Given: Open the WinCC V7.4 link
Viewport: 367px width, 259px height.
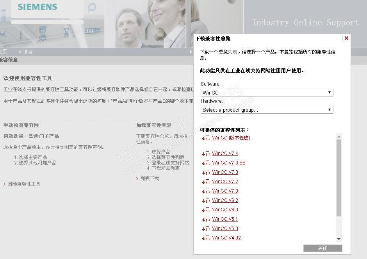Looking at the screenshot, I should [x=225, y=154].
